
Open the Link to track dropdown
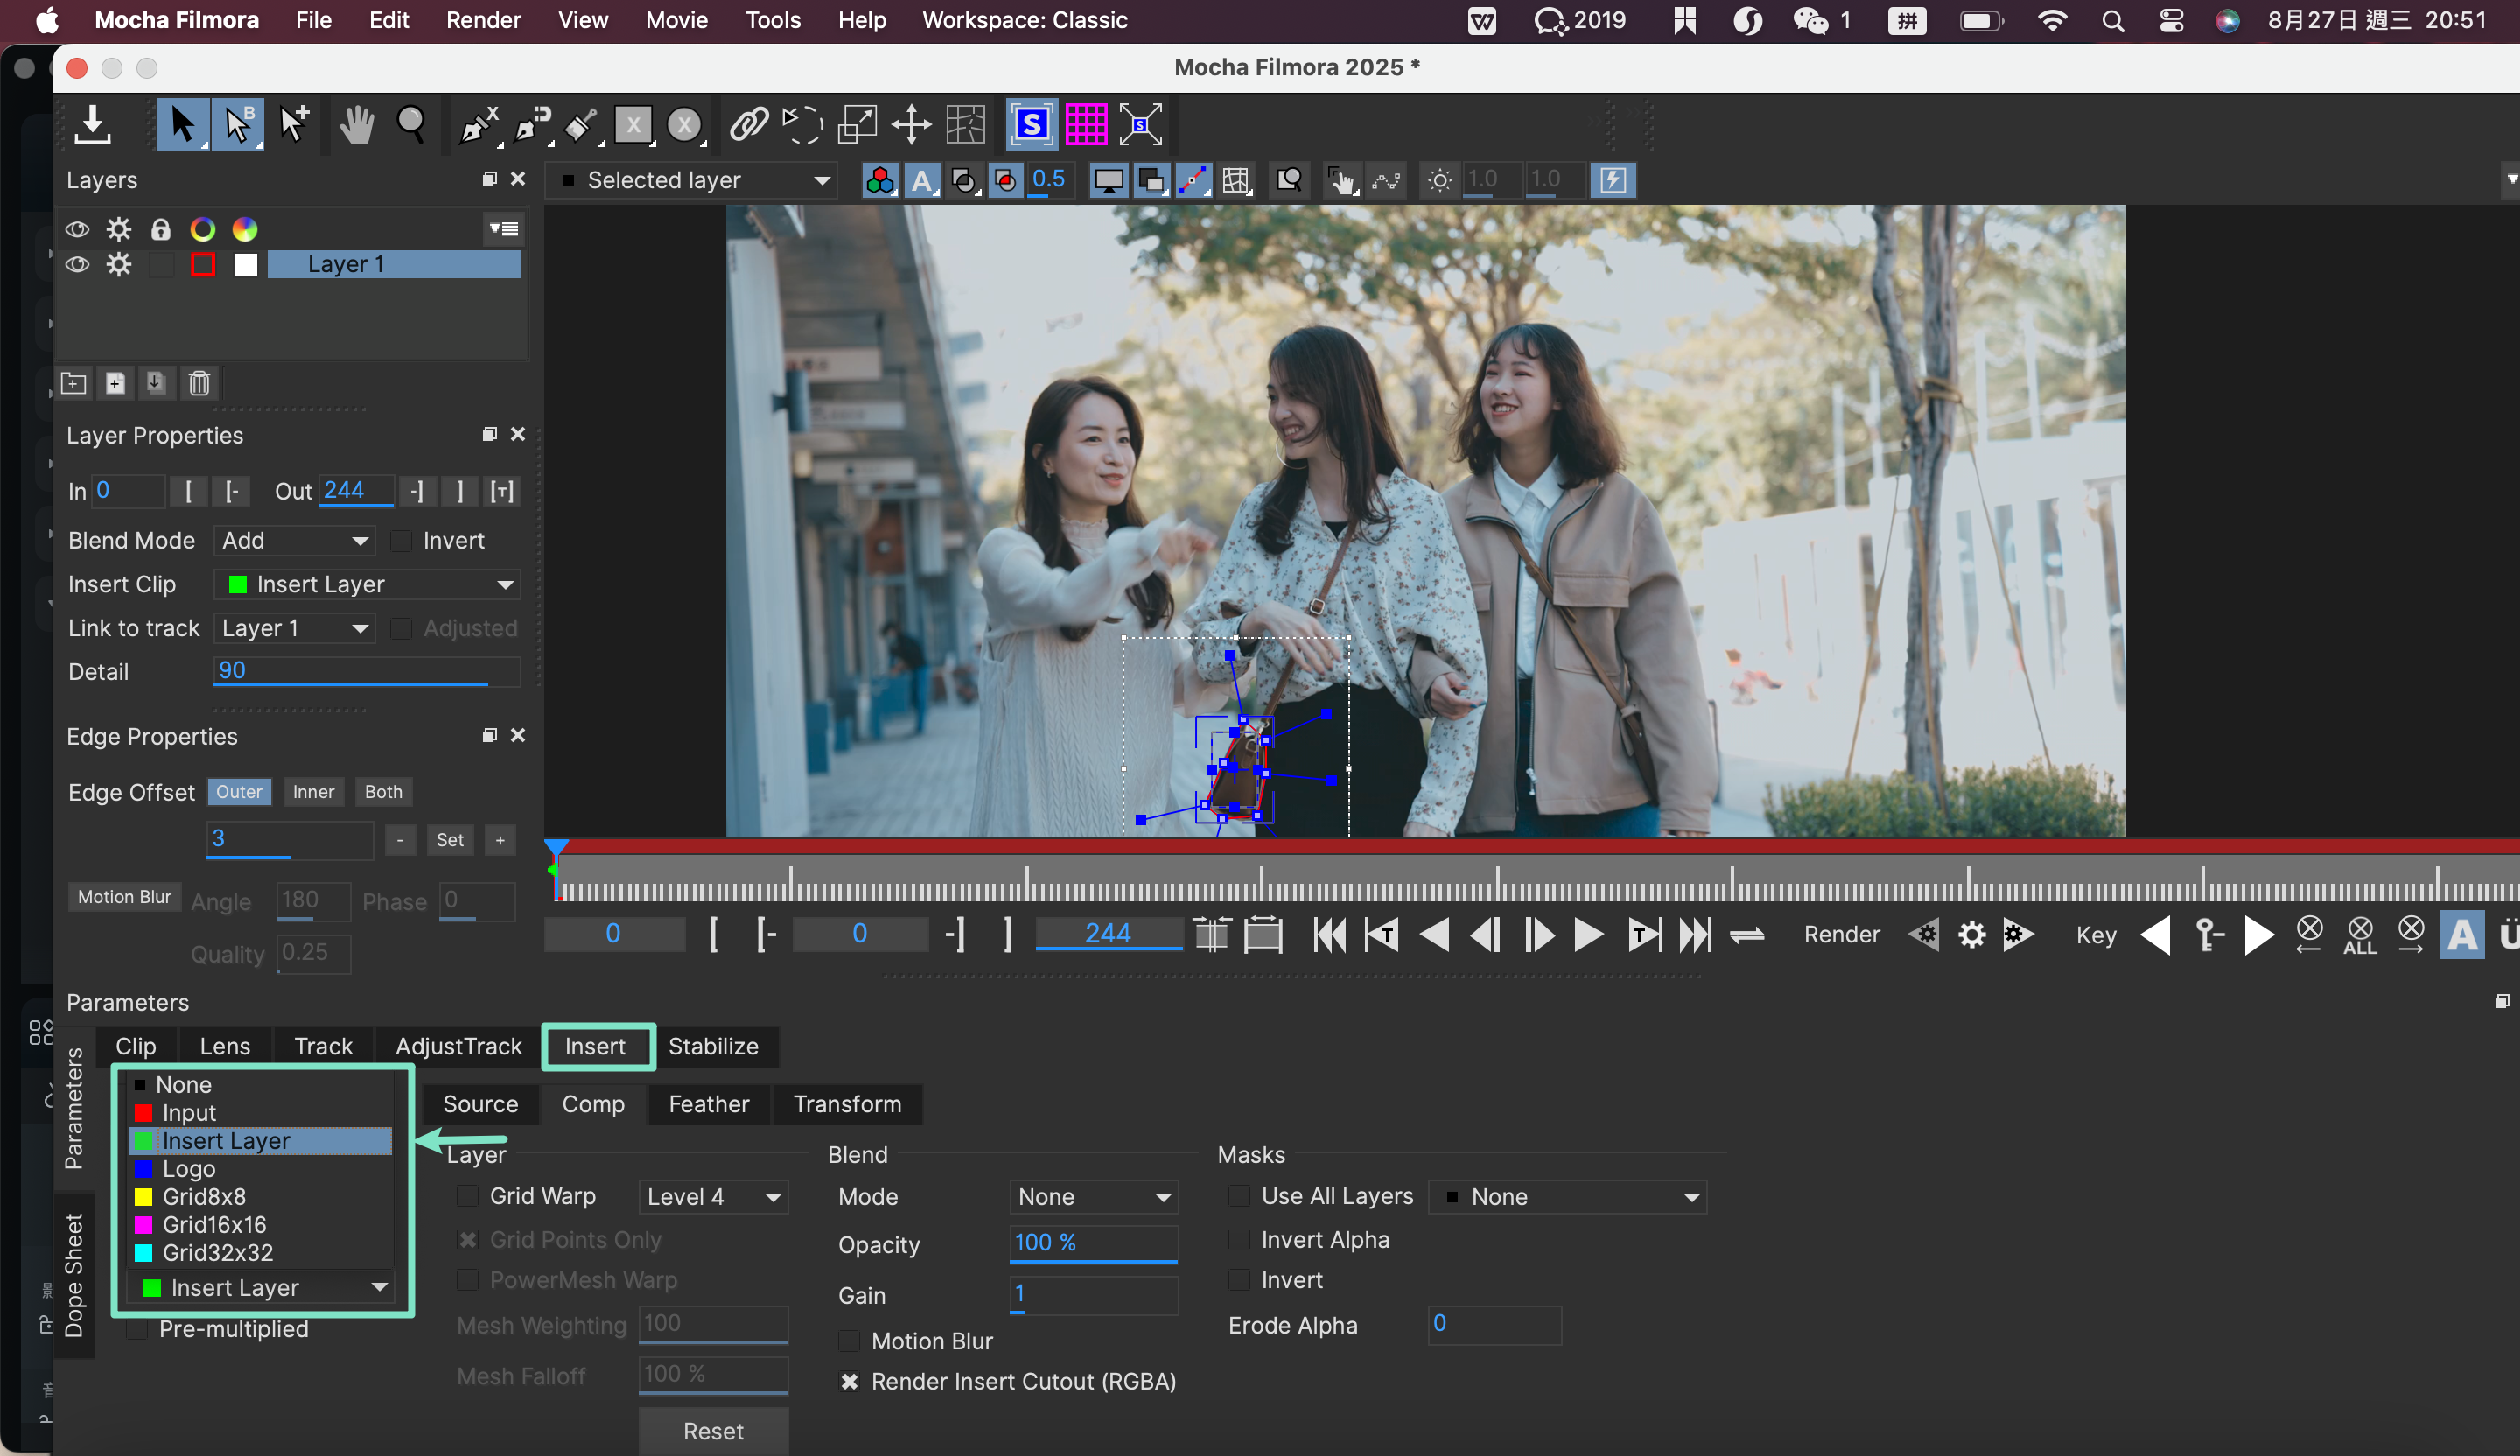point(294,628)
